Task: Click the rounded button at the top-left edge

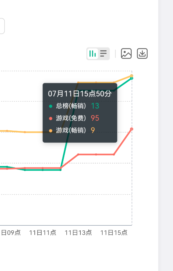Action: [2, 26]
